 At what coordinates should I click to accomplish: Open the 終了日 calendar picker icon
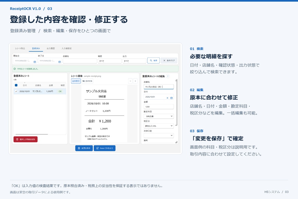click(59, 62)
